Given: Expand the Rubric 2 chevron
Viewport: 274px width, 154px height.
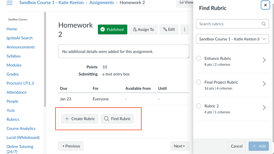Looking at the screenshot, I should point(264,107).
